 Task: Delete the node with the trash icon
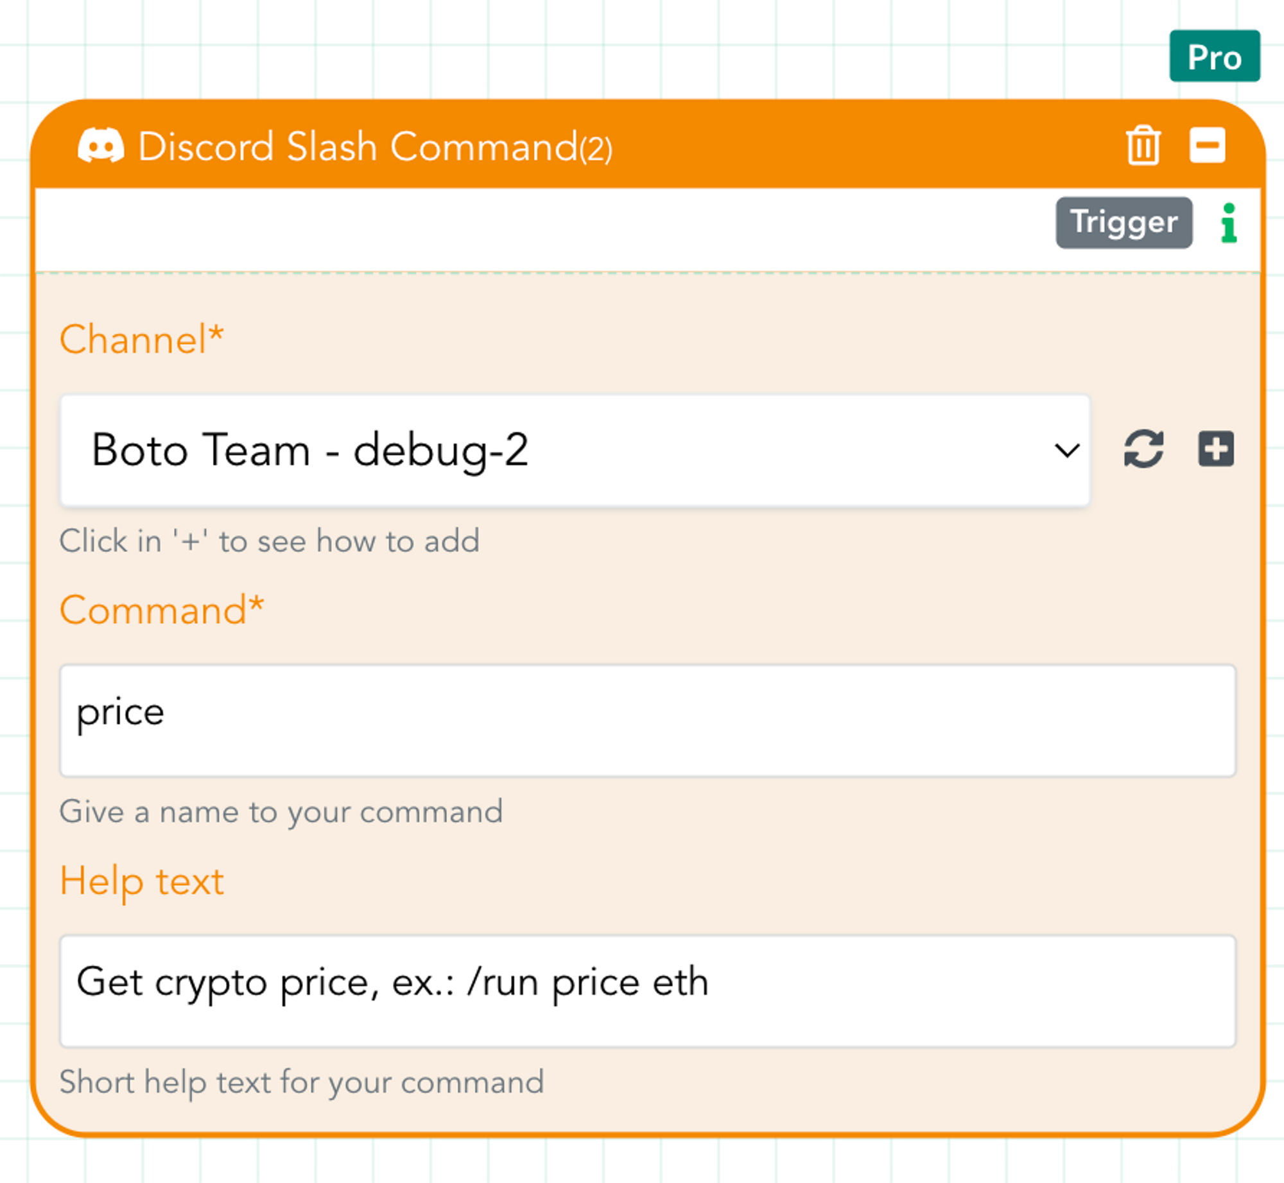1143,146
